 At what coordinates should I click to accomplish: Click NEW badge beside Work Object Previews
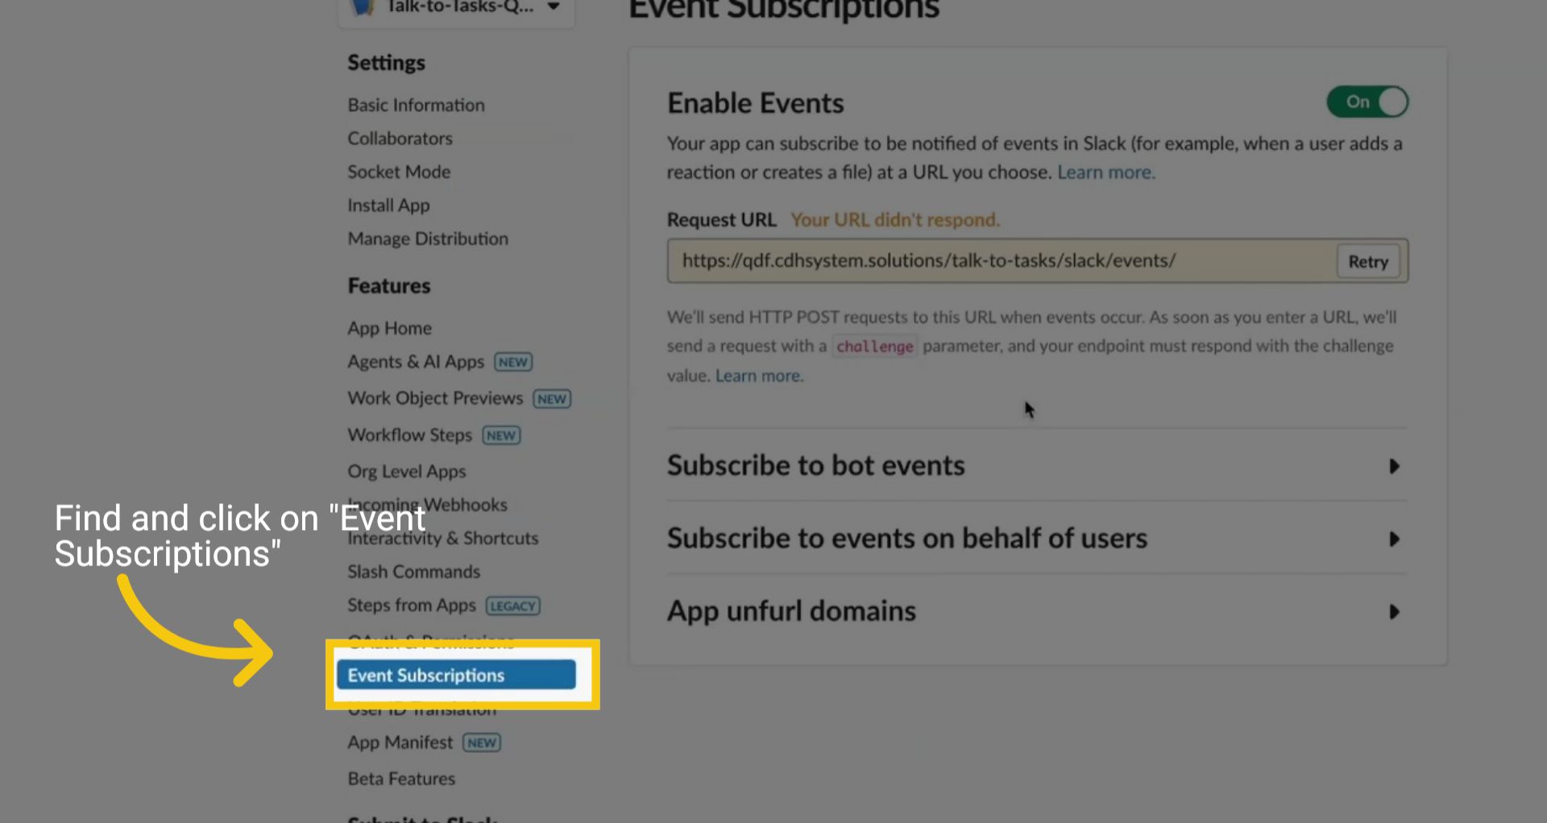pyautogui.click(x=552, y=399)
